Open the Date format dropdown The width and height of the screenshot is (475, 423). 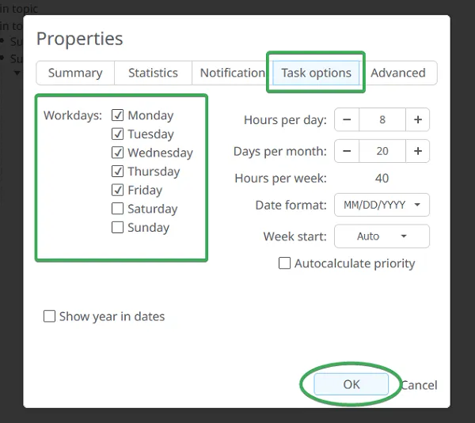pos(382,205)
